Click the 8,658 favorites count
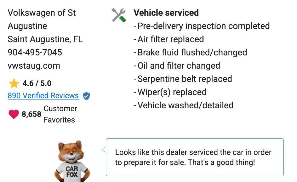 click(x=31, y=114)
